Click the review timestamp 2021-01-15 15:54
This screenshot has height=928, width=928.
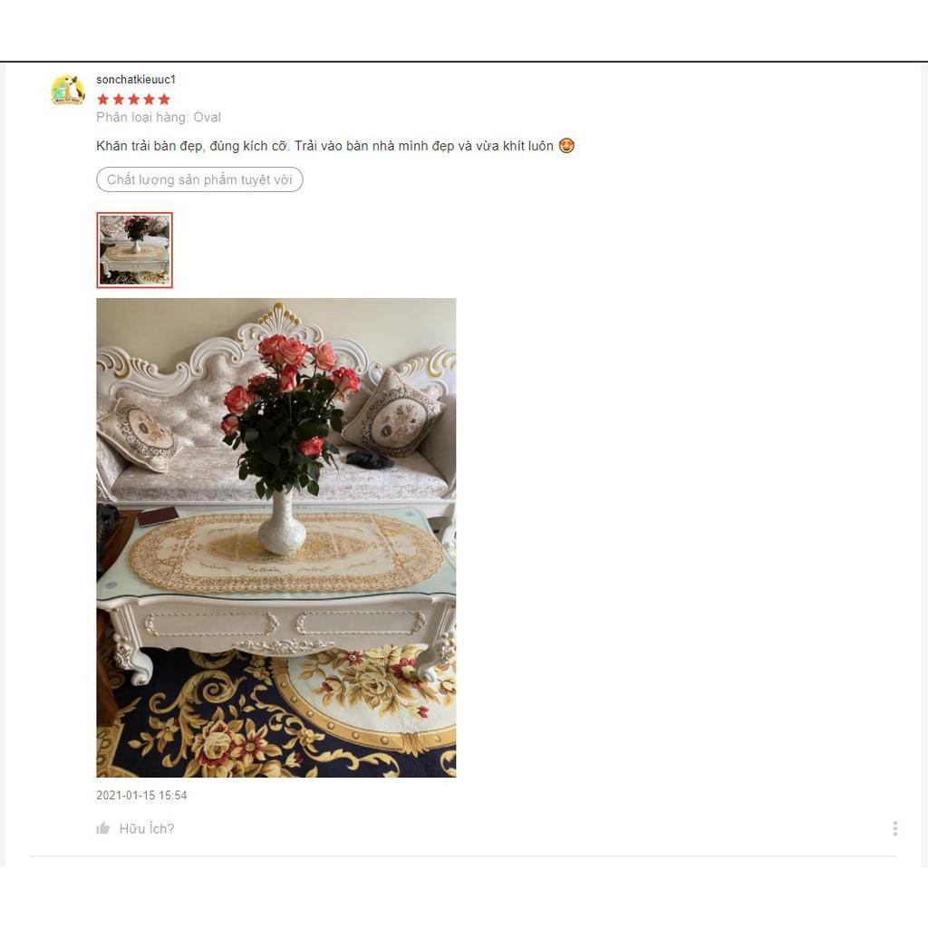[x=141, y=795]
